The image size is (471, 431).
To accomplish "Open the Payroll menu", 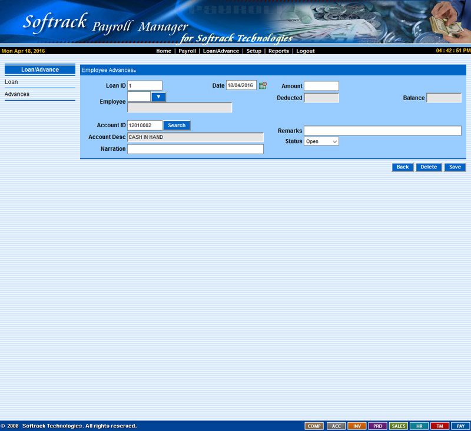I will 187,51.
